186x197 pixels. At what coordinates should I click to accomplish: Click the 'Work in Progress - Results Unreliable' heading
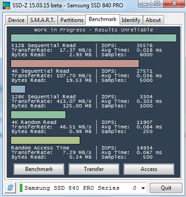click(x=93, y=30)
